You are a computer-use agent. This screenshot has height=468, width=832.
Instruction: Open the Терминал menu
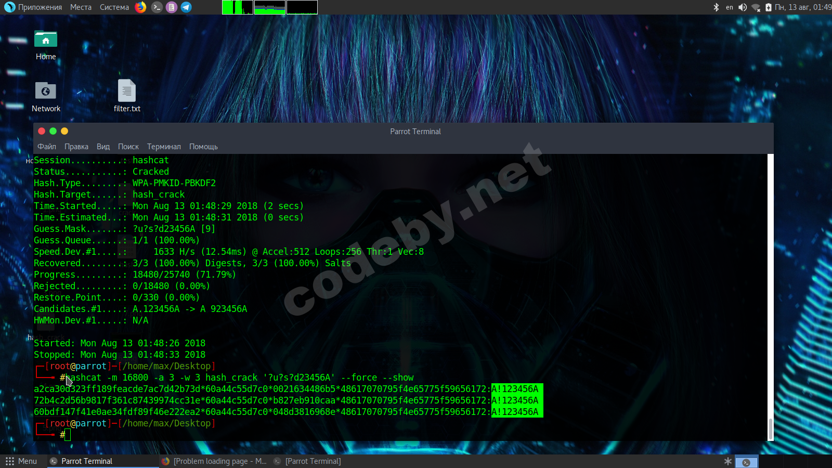point(164,147)
